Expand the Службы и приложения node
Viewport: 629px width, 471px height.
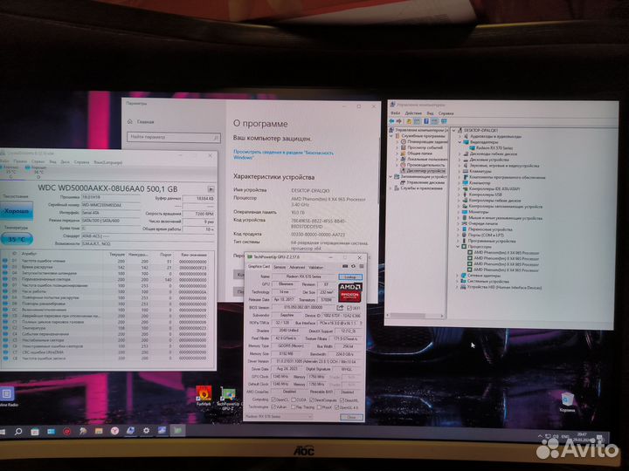[x=391, y=188]
